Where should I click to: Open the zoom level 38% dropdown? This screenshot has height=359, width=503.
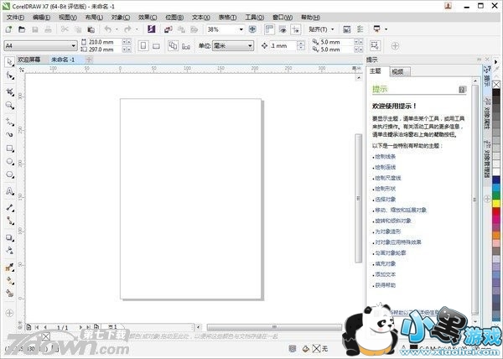[x=242, y=29]
